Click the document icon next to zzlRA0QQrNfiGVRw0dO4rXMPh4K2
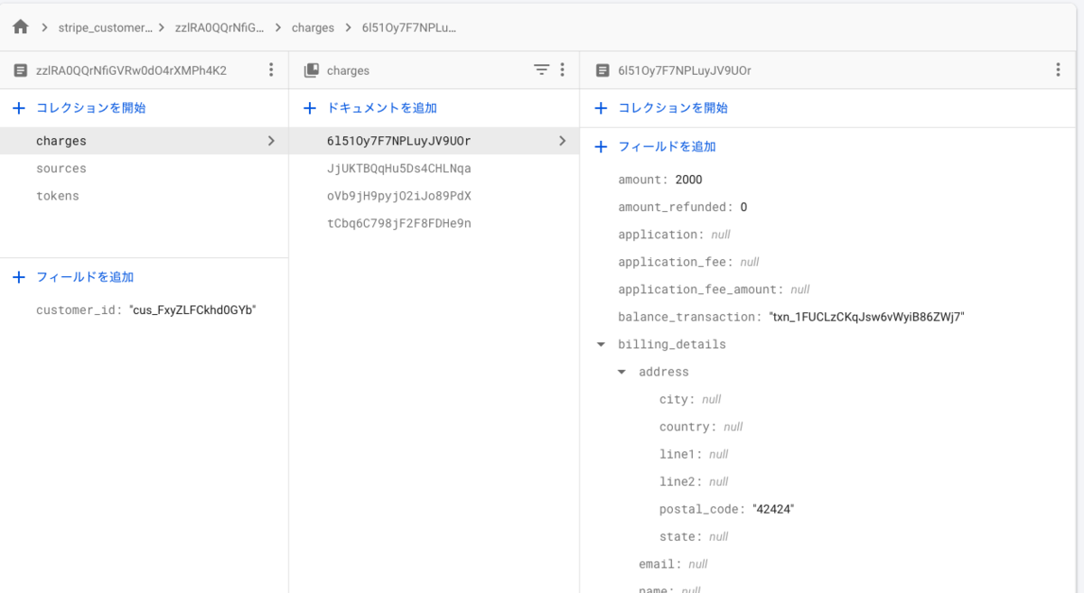Image resolution: width=1084 pixels, height=593 pixels. coord(19,69)
